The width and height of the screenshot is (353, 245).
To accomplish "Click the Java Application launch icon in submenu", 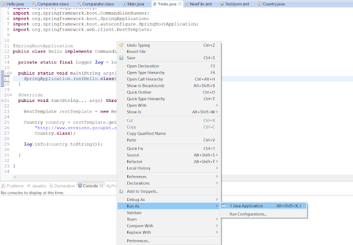I will pos(224,206).
